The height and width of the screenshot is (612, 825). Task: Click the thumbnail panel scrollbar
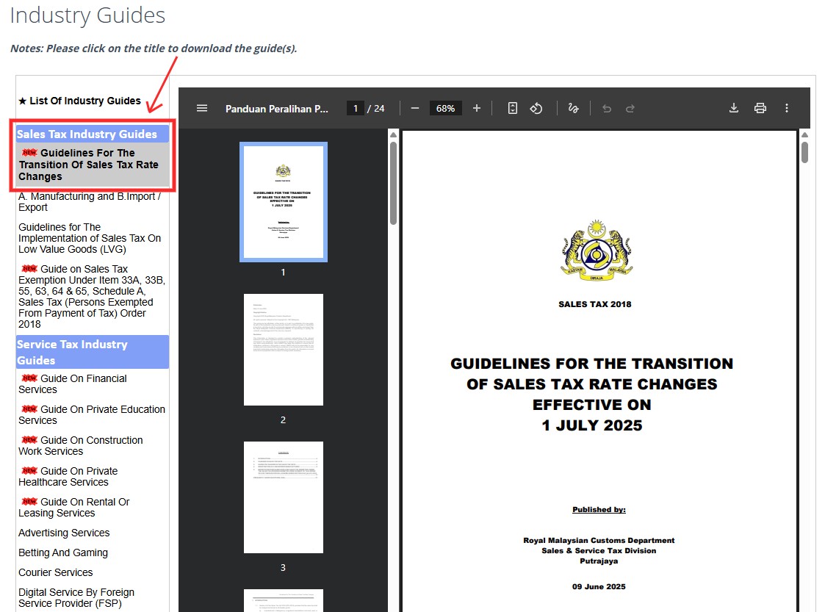coord(393,180)
